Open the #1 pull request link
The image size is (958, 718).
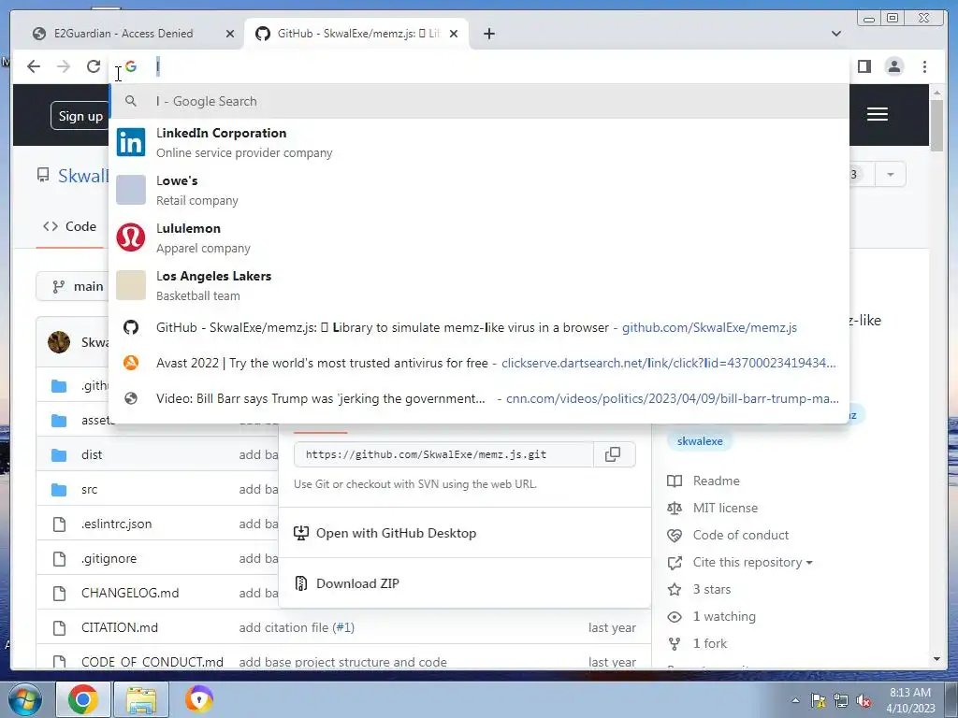point(343,627)
